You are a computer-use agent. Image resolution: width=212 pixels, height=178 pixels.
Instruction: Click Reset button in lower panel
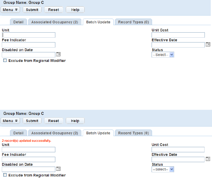pos(54,121)
